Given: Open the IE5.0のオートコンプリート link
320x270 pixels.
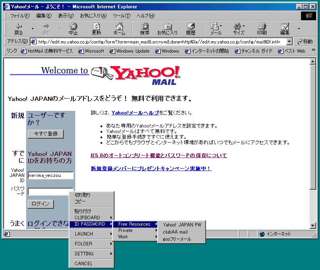Looking at the screenshot, I should pyautogui.click(x=159, y=156).
